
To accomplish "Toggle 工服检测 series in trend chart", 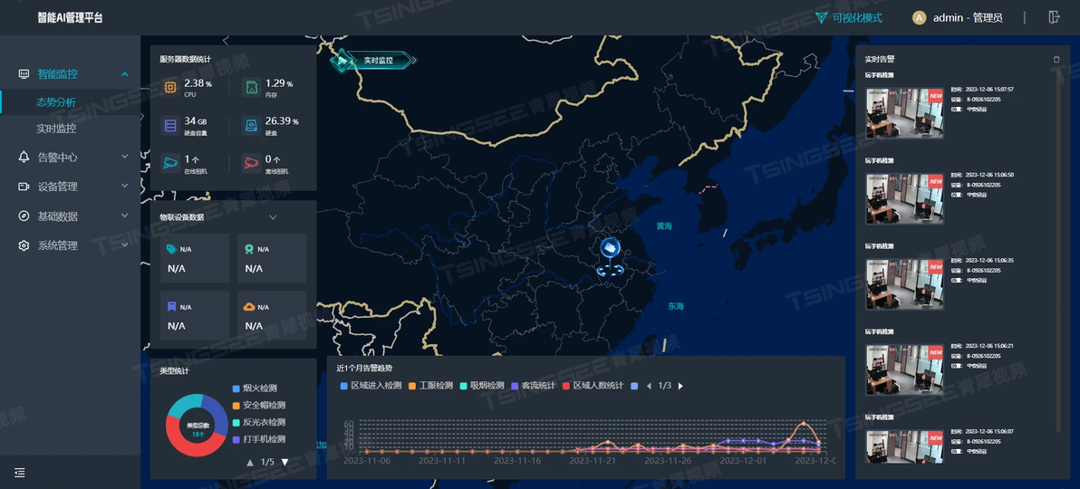I will 430,386.
